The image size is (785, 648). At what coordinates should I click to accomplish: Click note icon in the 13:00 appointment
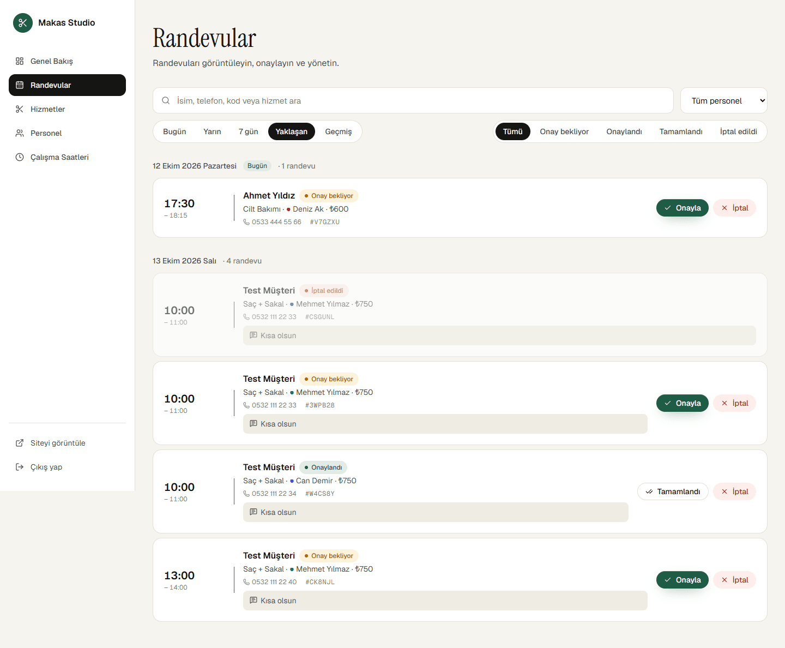point(253,600)
